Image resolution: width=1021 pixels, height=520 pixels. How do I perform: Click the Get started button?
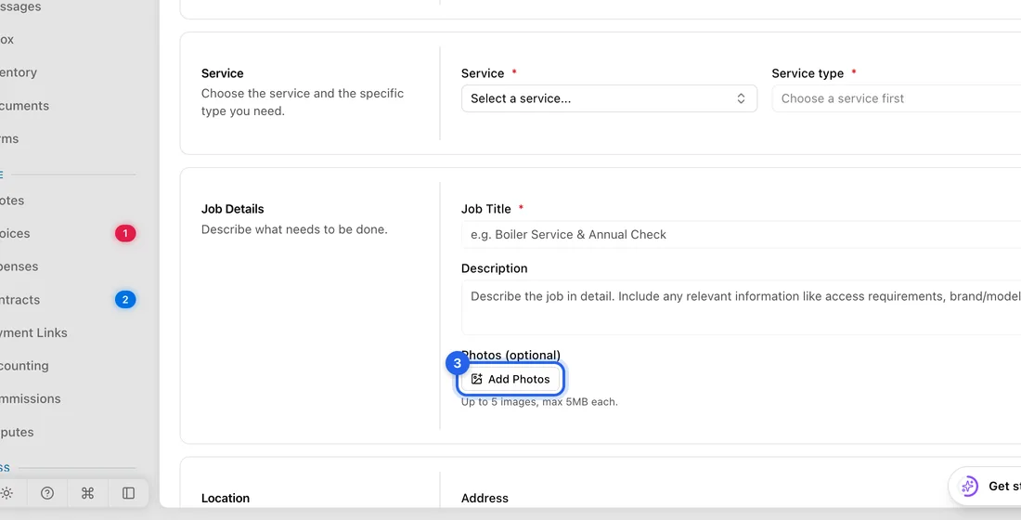point(985,487)
